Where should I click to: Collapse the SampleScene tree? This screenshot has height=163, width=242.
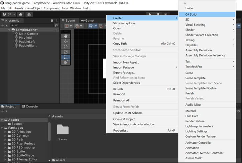(x=9, y=30)
